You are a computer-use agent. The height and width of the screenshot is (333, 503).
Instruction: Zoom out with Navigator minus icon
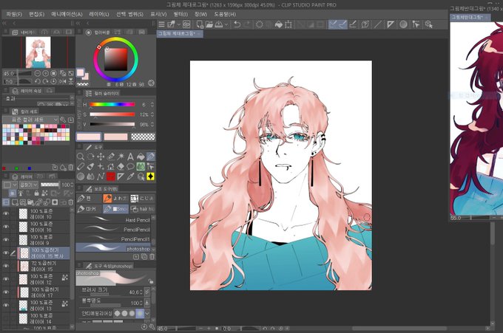click(x=37, y=73)
